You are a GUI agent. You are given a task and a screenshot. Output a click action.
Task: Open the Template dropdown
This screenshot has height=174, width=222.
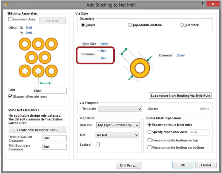pyautogui.click(x=120, y=109)
